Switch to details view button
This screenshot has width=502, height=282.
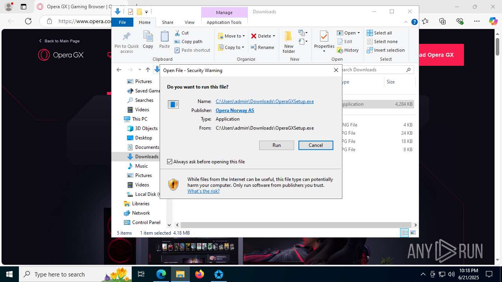404,233
